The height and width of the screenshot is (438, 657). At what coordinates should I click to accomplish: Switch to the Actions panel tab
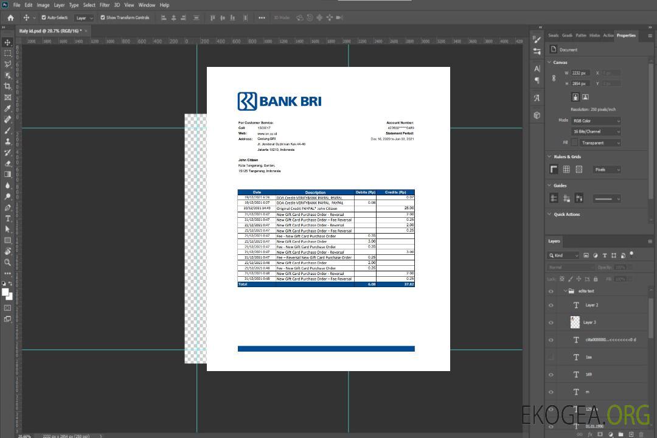pyautogui.click(x=608, y=36)
